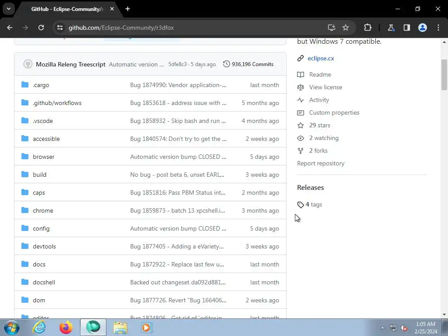The width and height of the screenshot is (448, 336).
Task: Click the install app icon in address bar
Action: click(x=332, y=28)
